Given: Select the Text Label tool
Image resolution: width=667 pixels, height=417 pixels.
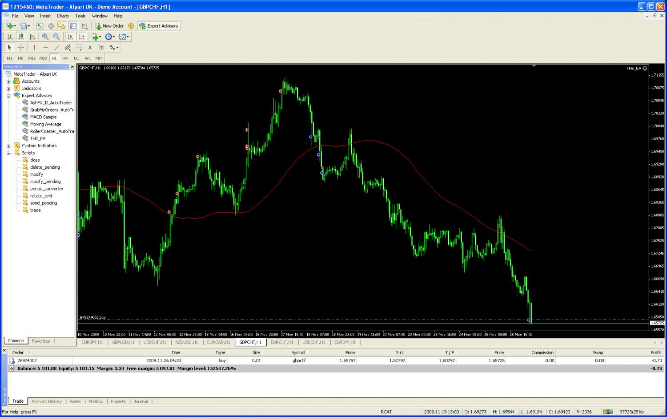Looking at the screenshot, I should pyautogui.click(x=101, y=48).
